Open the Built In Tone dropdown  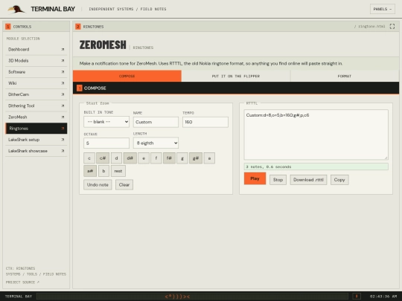pyautogui.click(x=106, y=122)
